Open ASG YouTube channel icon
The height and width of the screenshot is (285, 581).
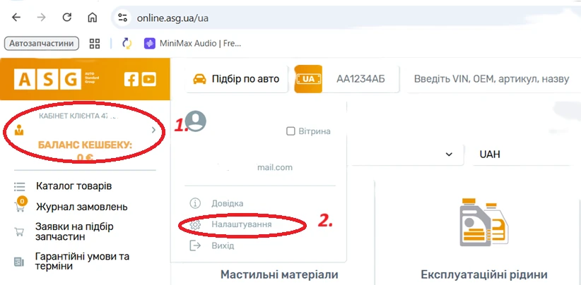148,79
